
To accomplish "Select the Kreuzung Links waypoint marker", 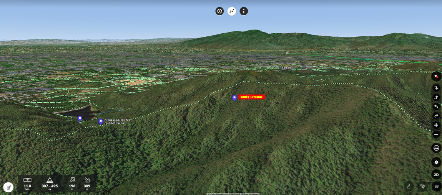I will [101, 121].
